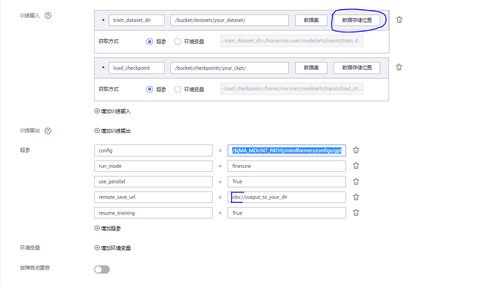Toggle the 故障自动重启 switch
This screenshot has width=490, height=285.
click(102, 269)
